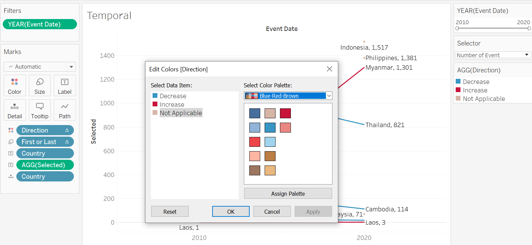Cancel the Edit Colors dialog
Screen dimensions: 532x245
point(272,211)
